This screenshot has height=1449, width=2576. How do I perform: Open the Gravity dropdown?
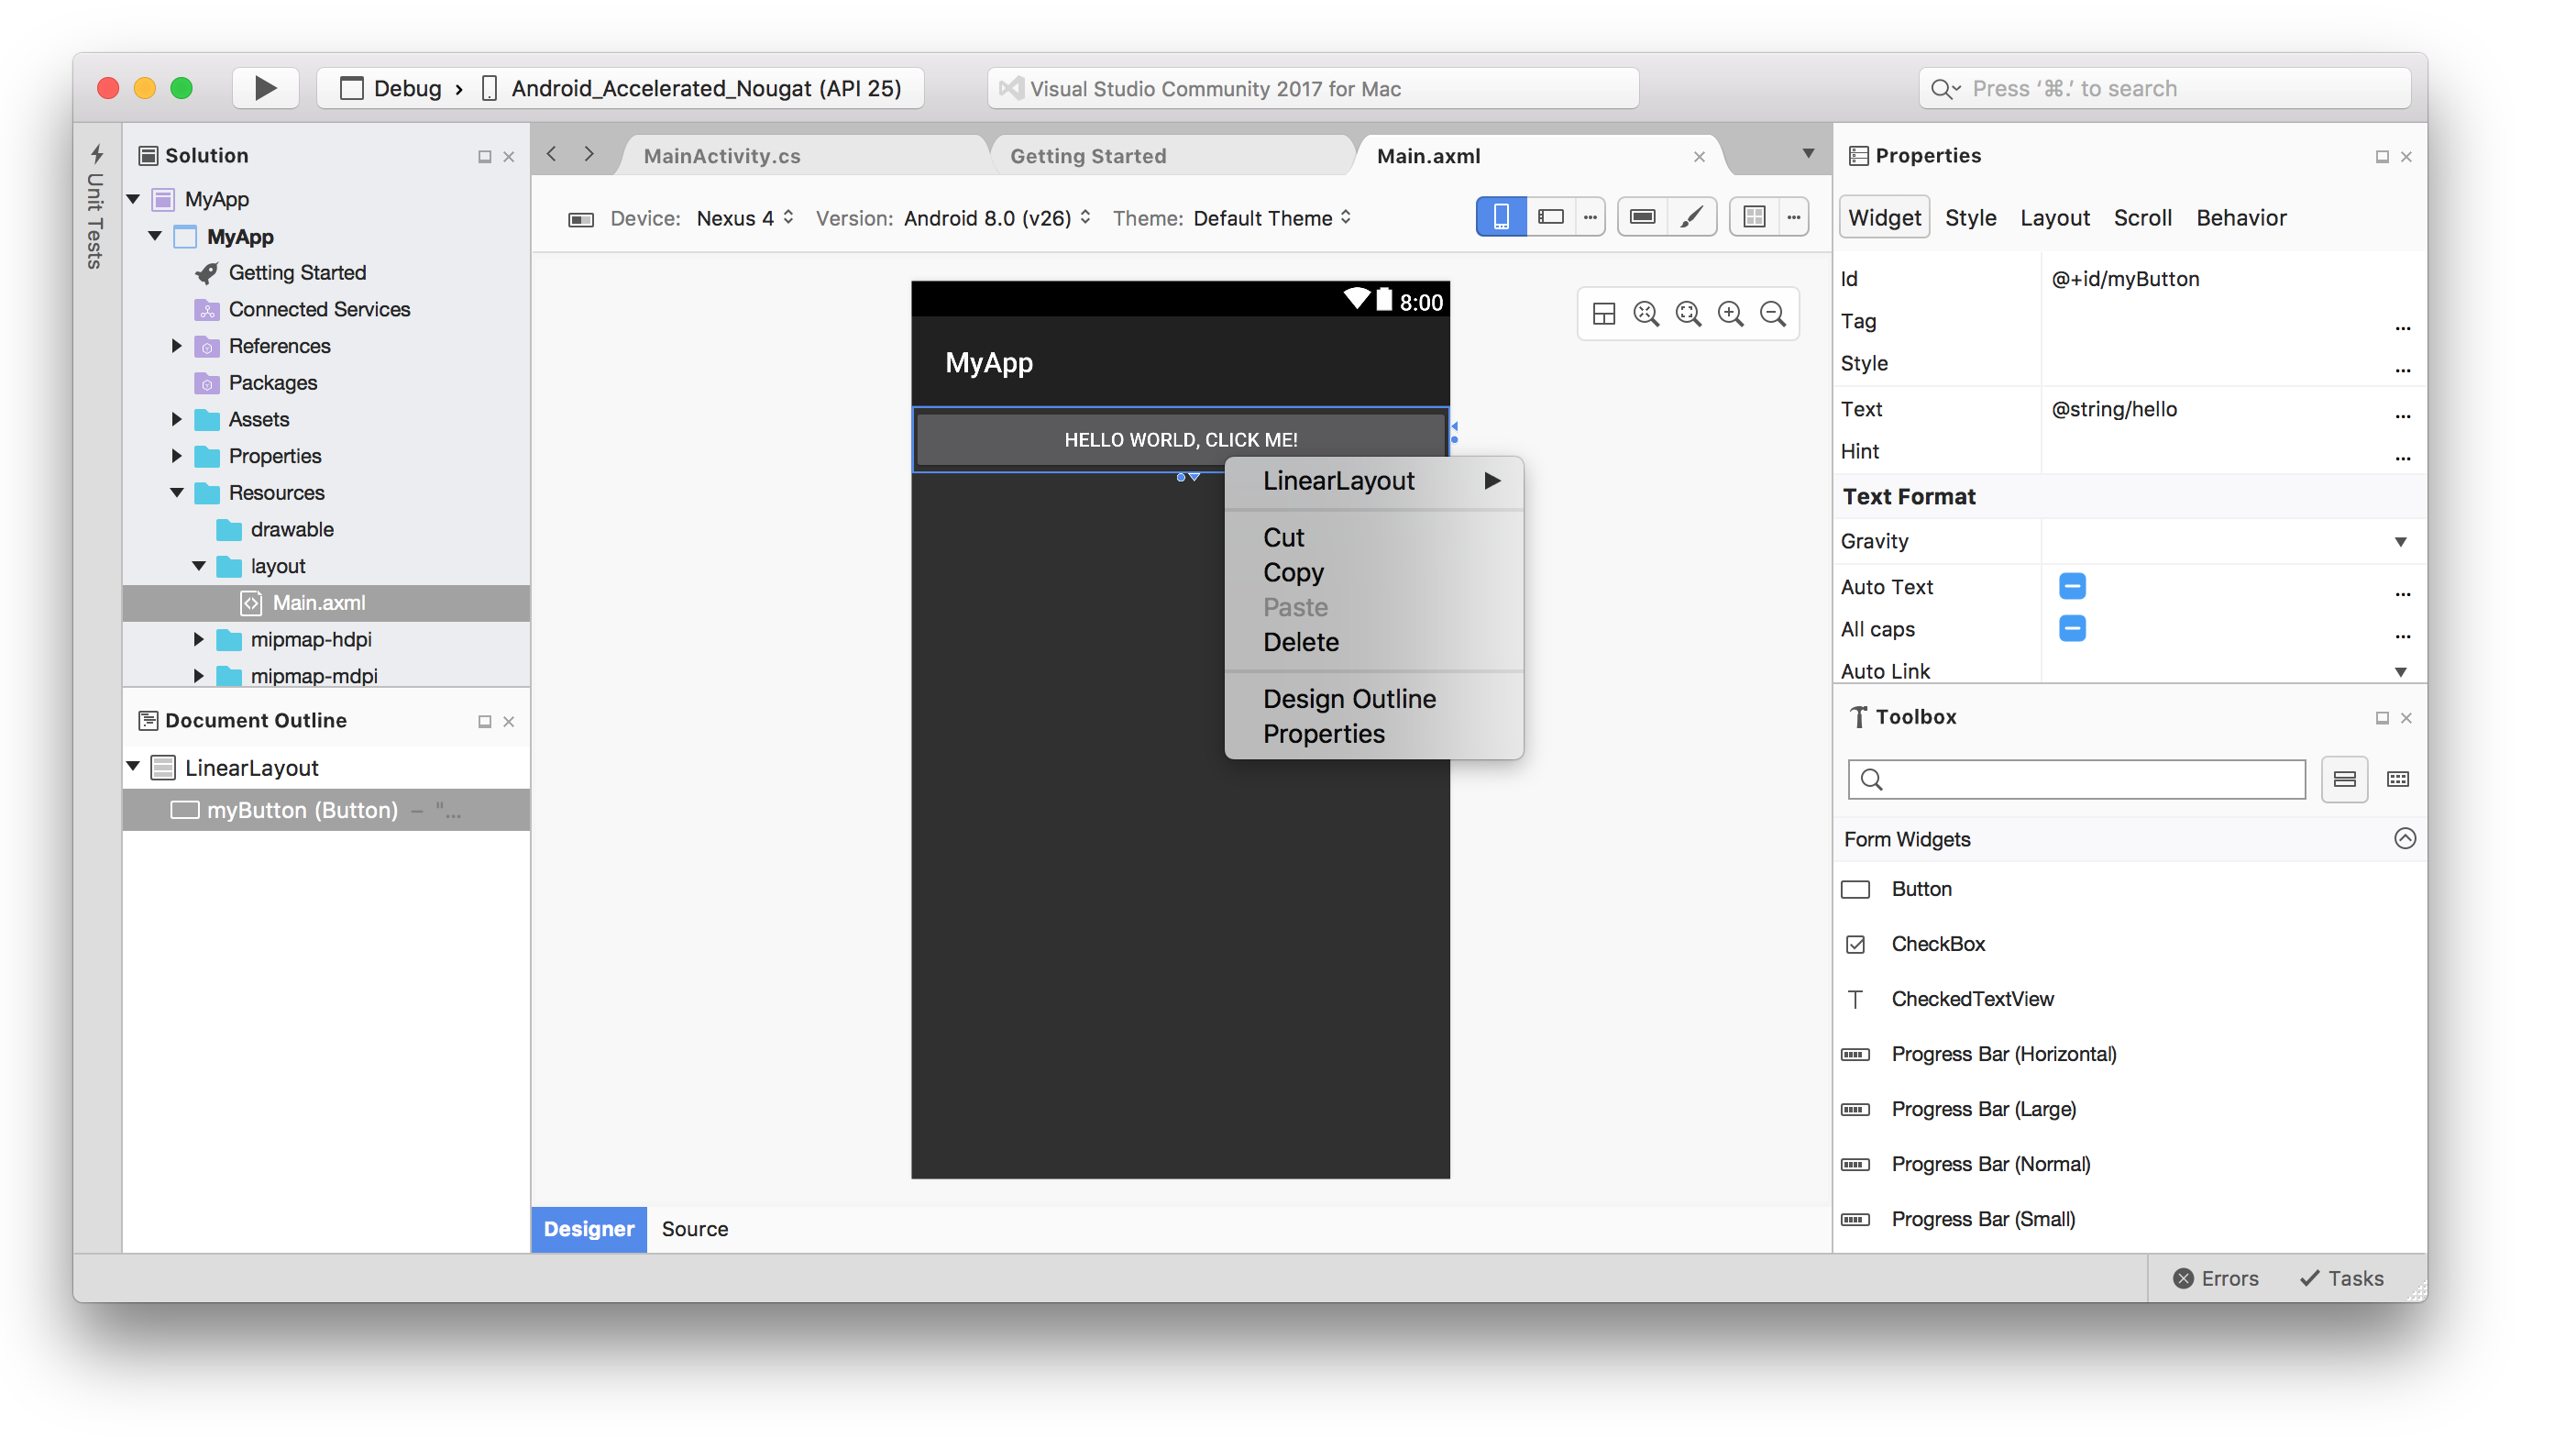(x=2400, y=541)
